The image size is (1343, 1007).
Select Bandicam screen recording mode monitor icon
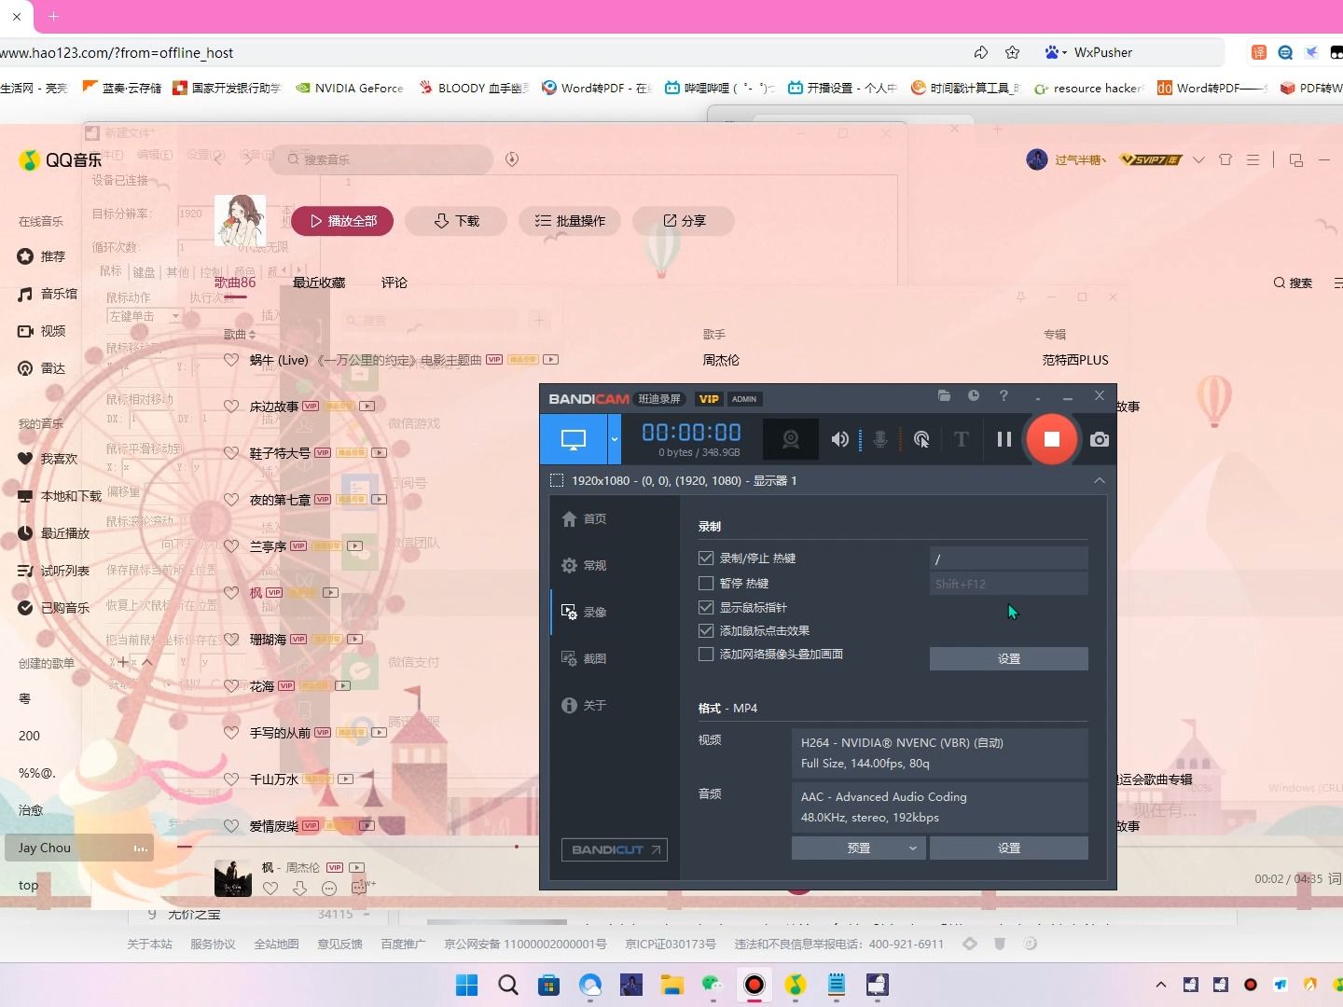(x=574, y=439)
